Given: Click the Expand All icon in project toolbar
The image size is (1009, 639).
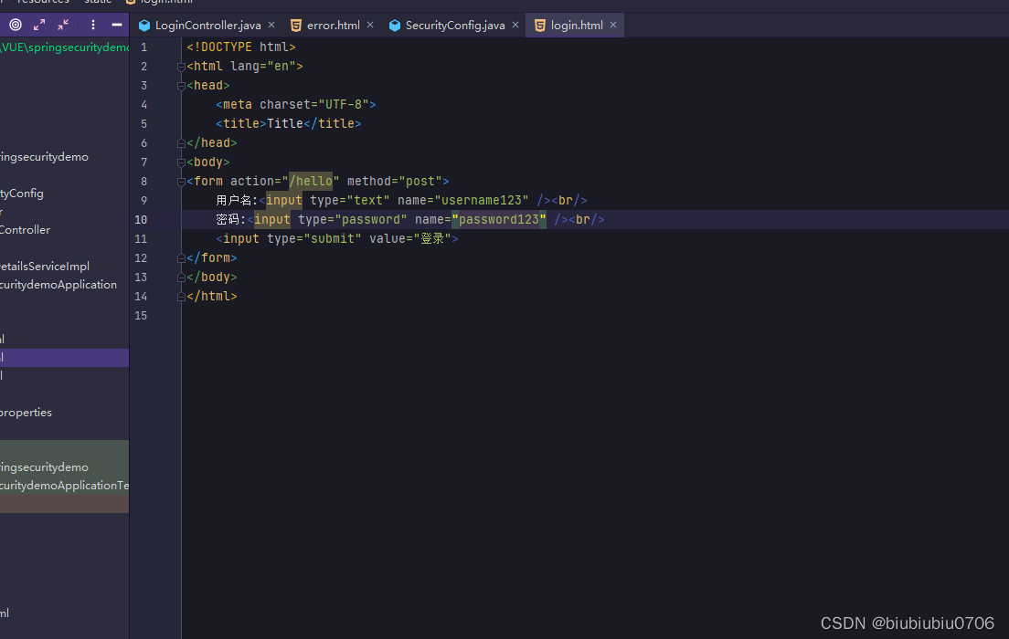Looking at the screenshot, I should (x=39, y=25).
